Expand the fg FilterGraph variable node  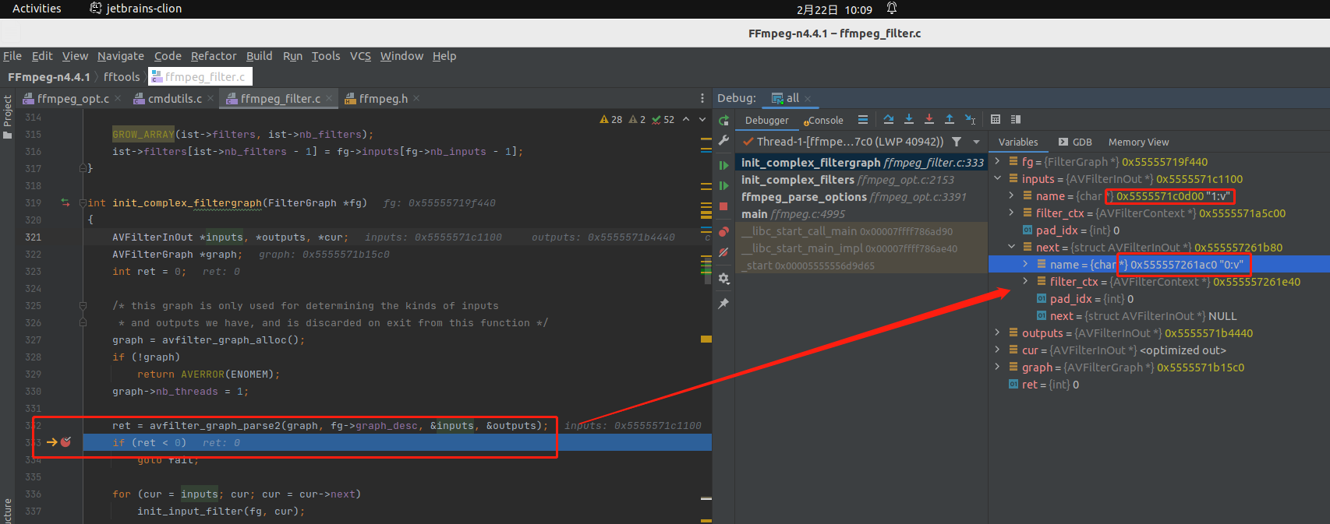click(997, 162)
